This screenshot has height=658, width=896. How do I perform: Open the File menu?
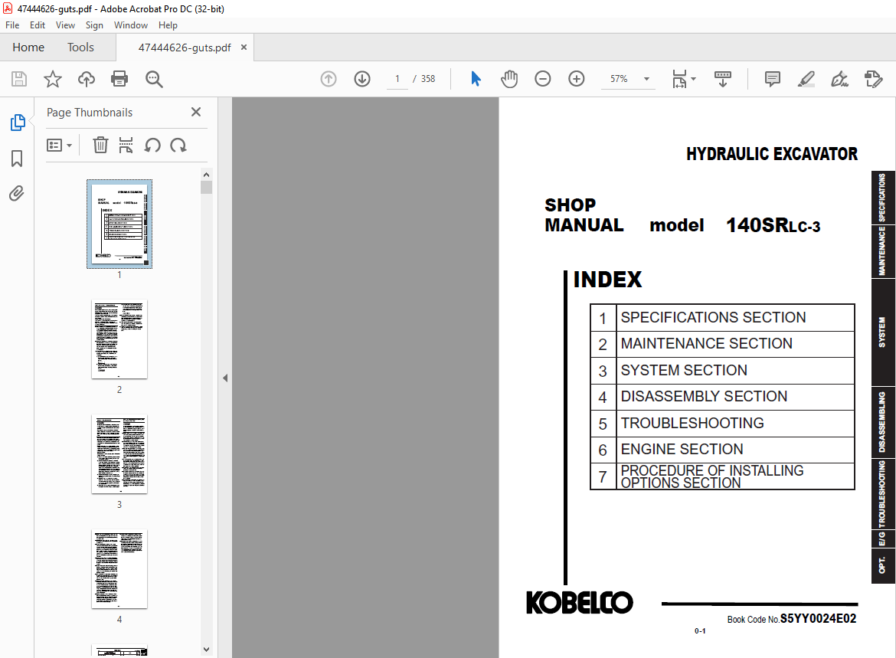12,25
